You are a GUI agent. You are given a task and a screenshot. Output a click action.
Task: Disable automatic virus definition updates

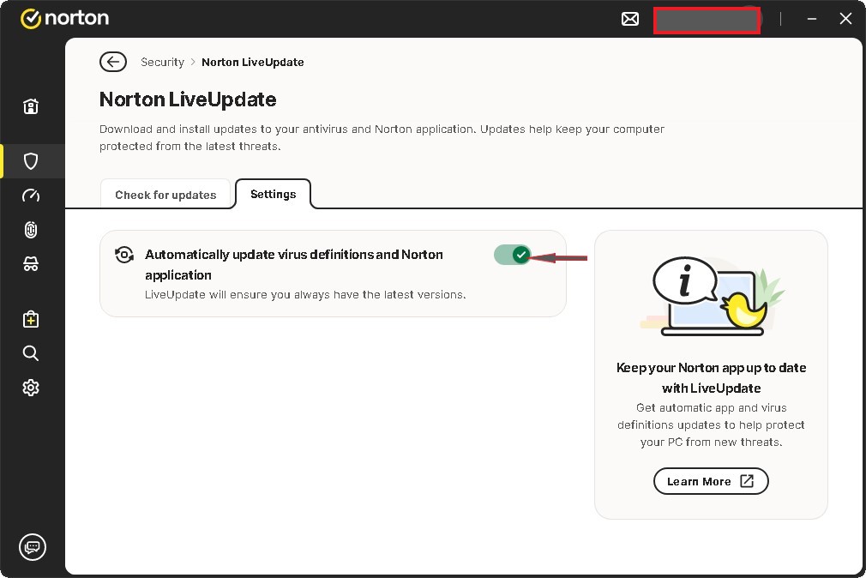[512, 255]
